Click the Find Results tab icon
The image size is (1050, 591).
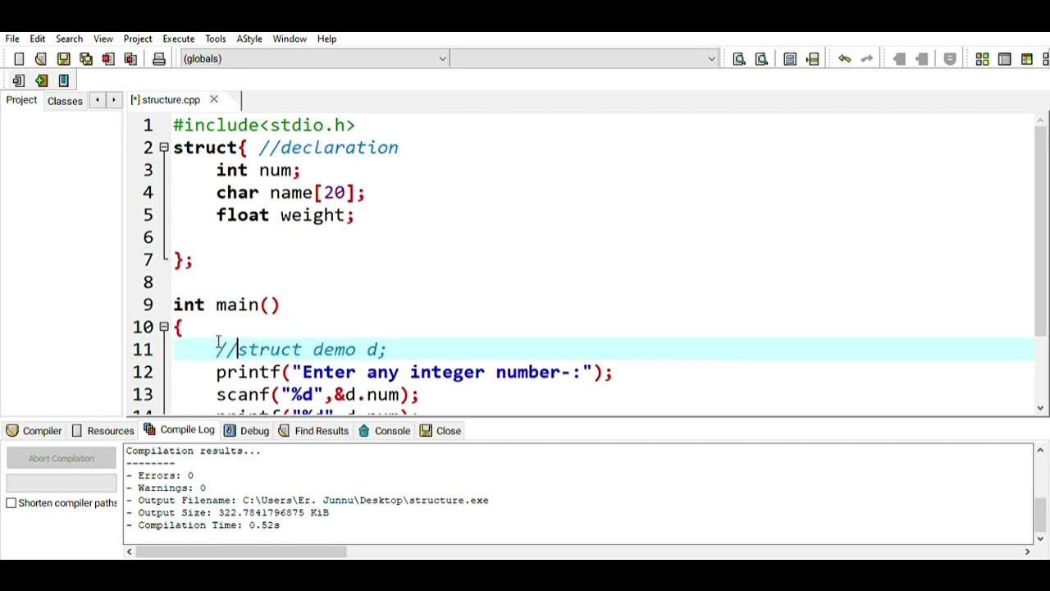[284, 430]
